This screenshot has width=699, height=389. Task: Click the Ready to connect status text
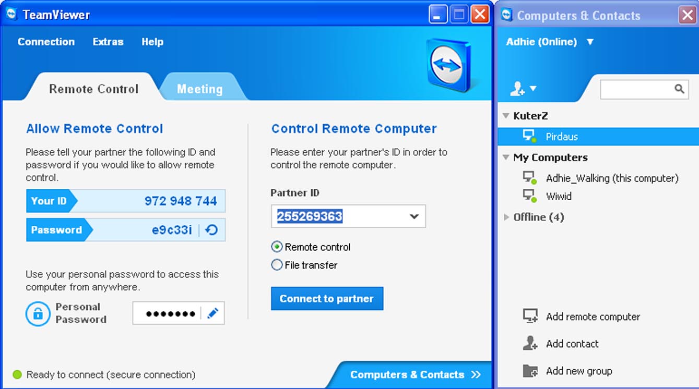[x=111, y=374]
